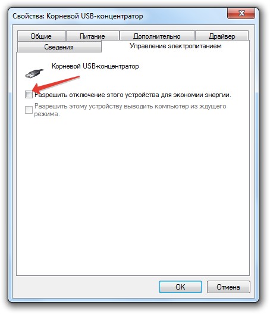Click the red arrow annotation
The image size is (270, 314).
pos(56,84)
